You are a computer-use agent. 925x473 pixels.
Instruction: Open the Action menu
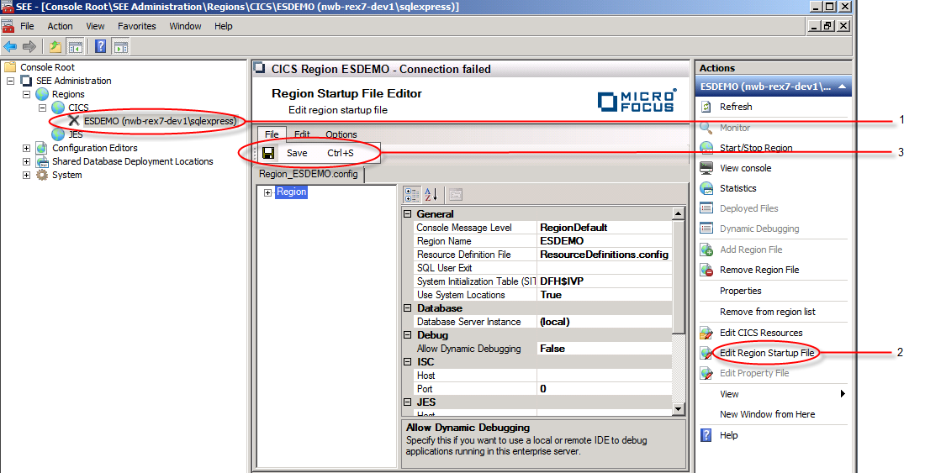(61, 26)
